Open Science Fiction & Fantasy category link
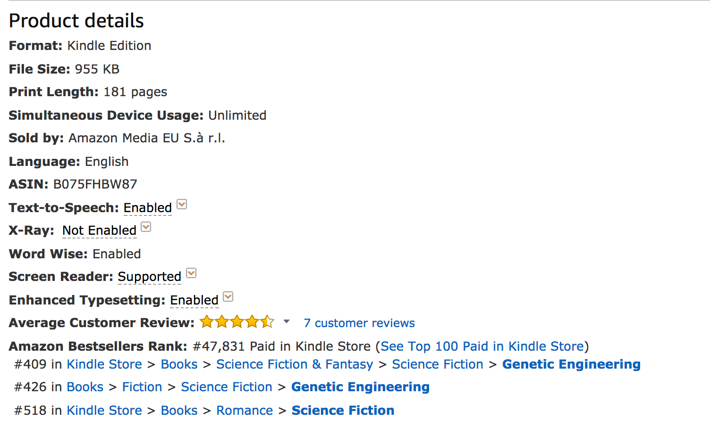This screenshot has height=428, width=710. 295,364
